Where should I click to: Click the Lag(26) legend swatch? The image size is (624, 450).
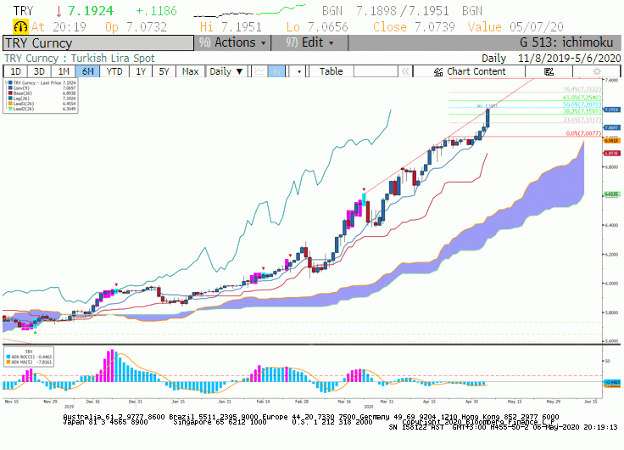[10, 98]
